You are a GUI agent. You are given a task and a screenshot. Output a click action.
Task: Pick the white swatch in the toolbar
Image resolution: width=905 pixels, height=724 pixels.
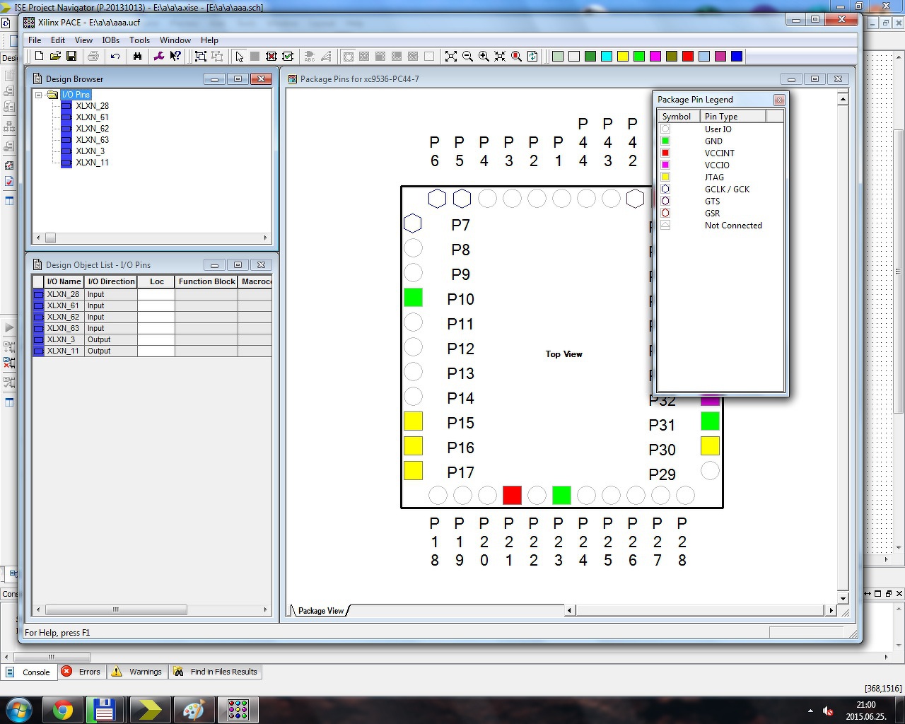click(574, 57)
